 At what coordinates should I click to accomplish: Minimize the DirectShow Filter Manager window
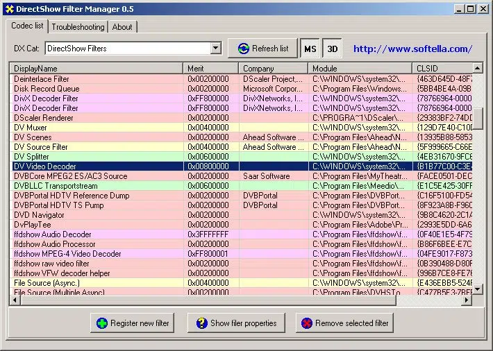coord(460,9)
